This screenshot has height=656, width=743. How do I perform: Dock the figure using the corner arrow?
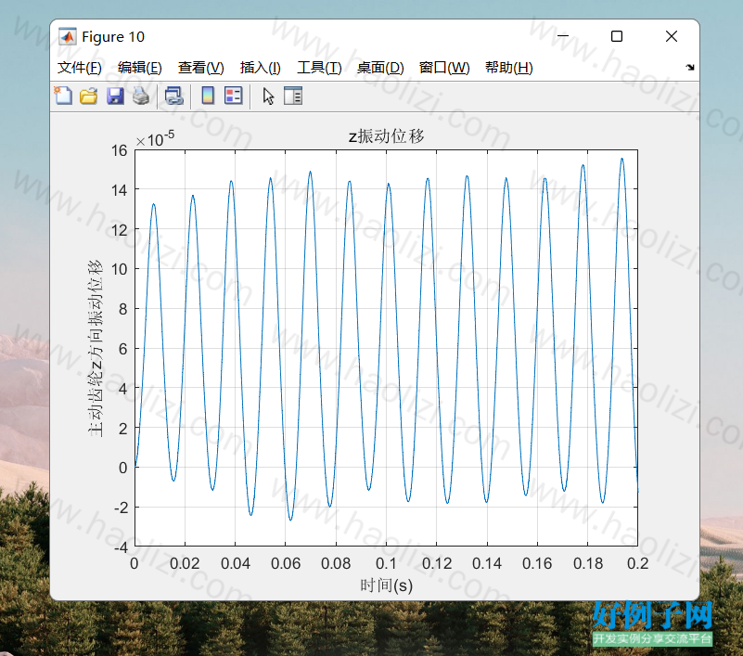(690, 68)
